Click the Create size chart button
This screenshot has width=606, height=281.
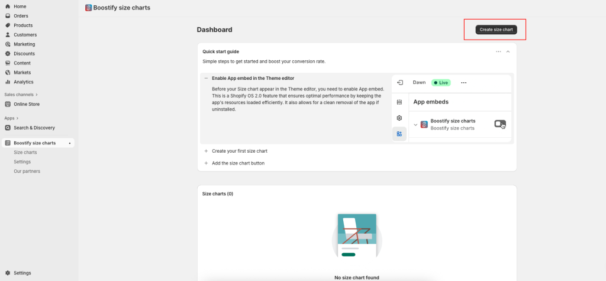[x=497, y=30]
